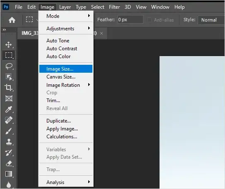Screen dimensions: 225x189
Task: Choose Canvas Size...
Action: 66,77
